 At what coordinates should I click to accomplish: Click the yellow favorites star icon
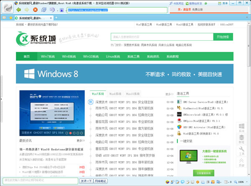(11, 18)
